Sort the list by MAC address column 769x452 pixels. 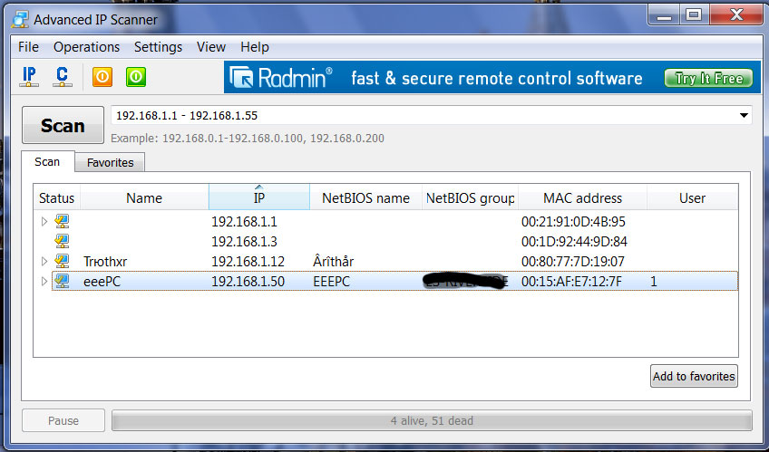click(x=582, y=197)
